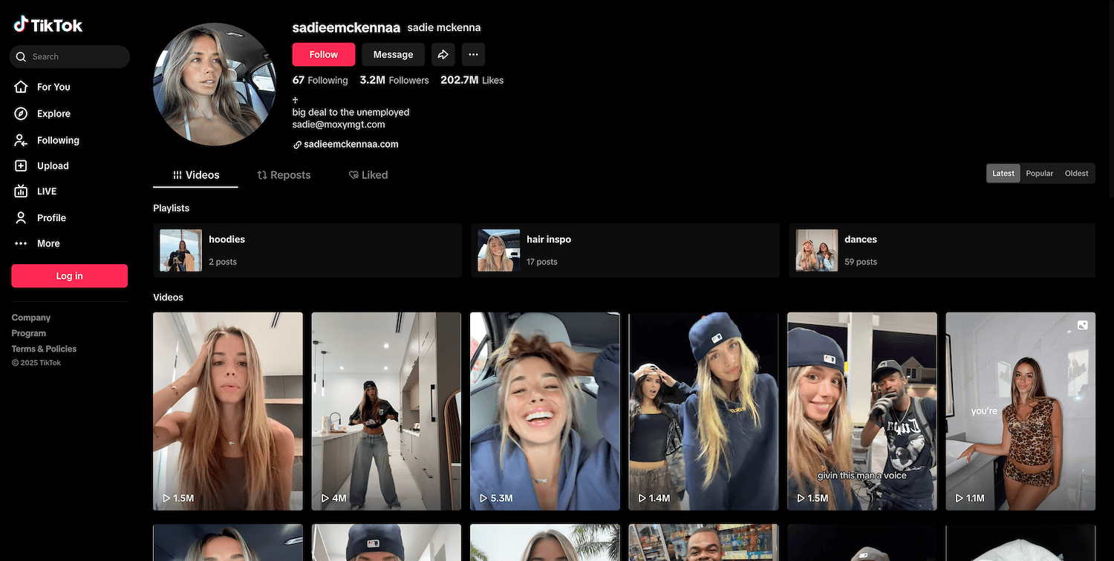Click the share arrow icon on profile
This screenshot has width=1114, height=561.
443,54
